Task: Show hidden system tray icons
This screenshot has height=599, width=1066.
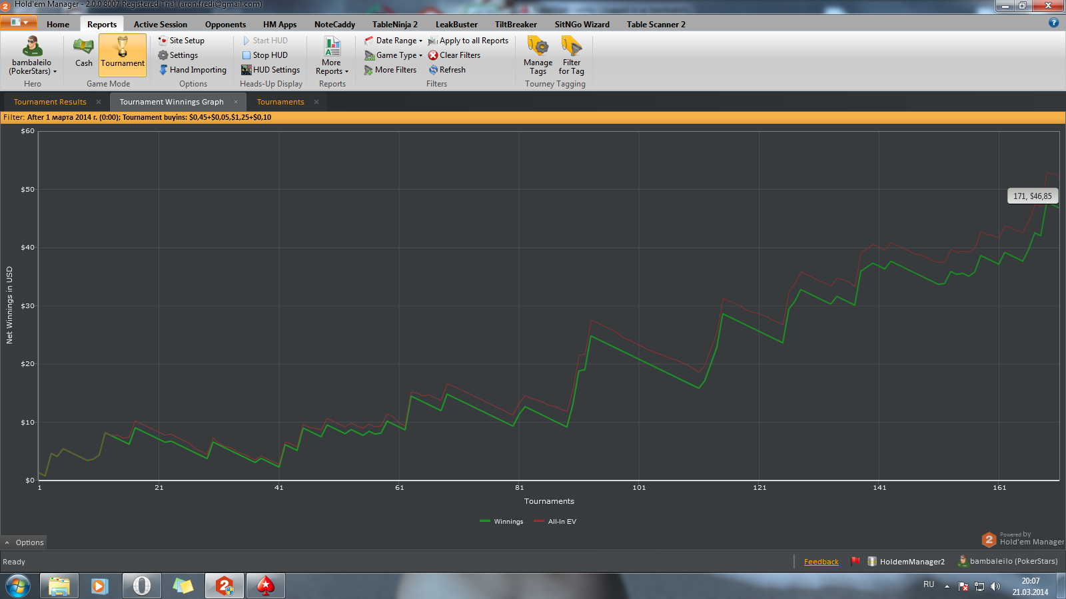Action: [947, 586]
